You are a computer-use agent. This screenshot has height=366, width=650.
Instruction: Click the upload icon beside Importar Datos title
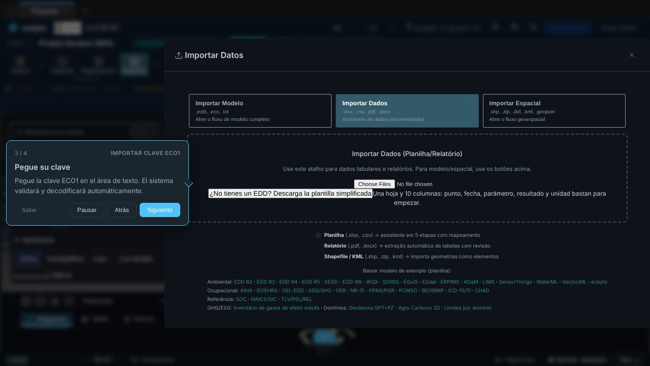[x=178, y=55]
